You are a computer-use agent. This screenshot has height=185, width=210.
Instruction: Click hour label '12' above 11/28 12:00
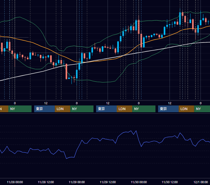tap(46, 103)
